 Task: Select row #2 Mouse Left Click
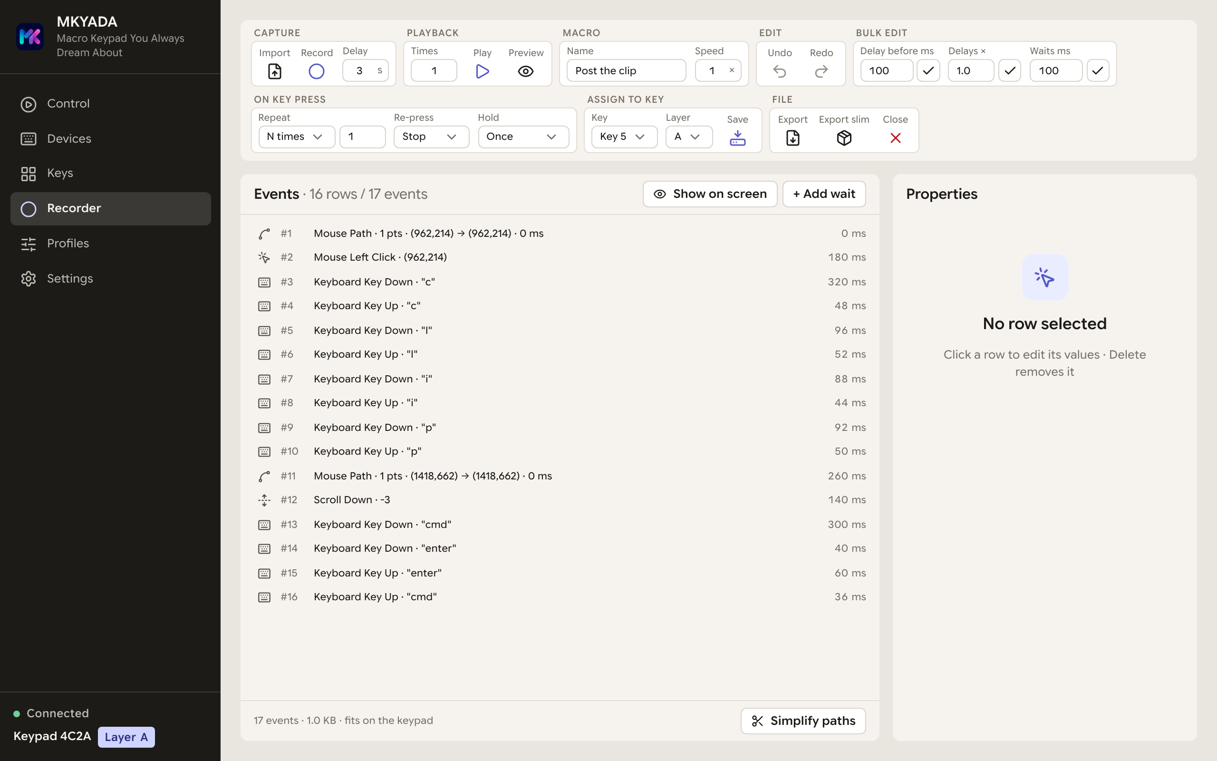pos(560,257)
